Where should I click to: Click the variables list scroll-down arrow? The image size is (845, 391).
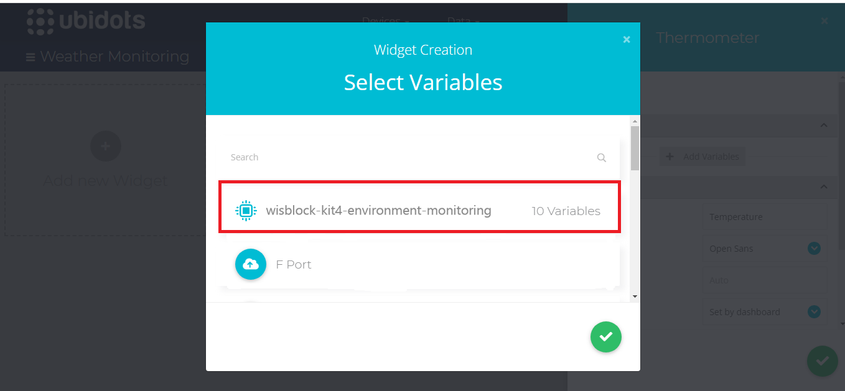(x=635, y=297)
